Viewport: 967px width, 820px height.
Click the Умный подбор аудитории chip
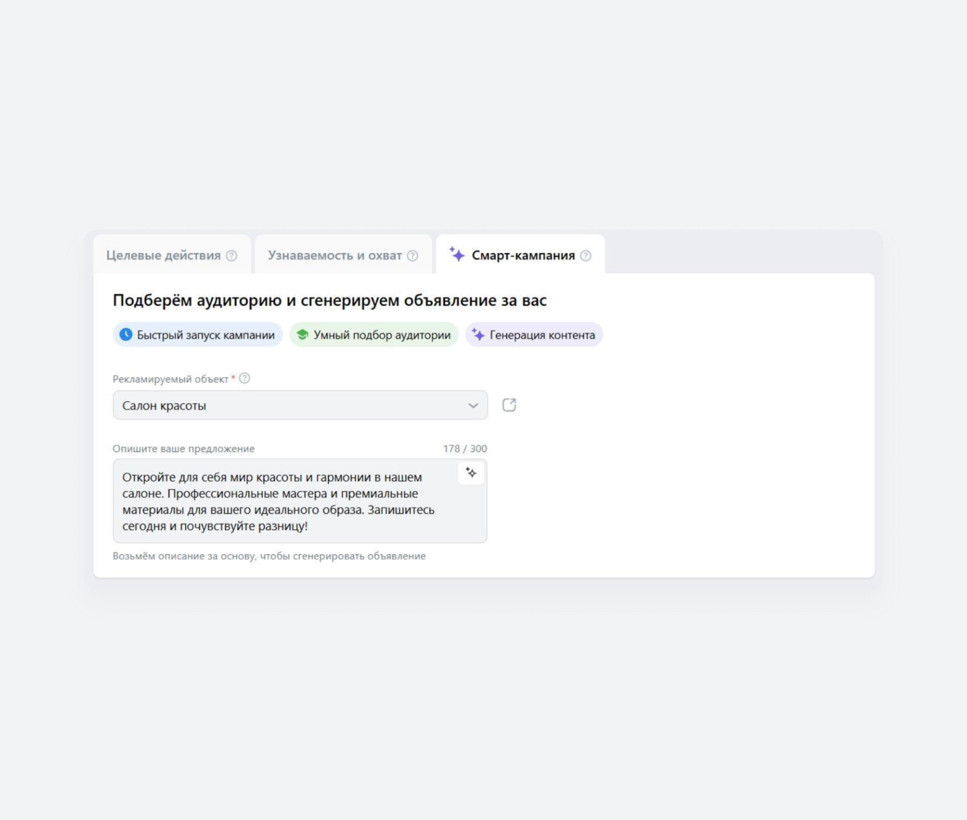pyautogui.click(x=374, y=335)
